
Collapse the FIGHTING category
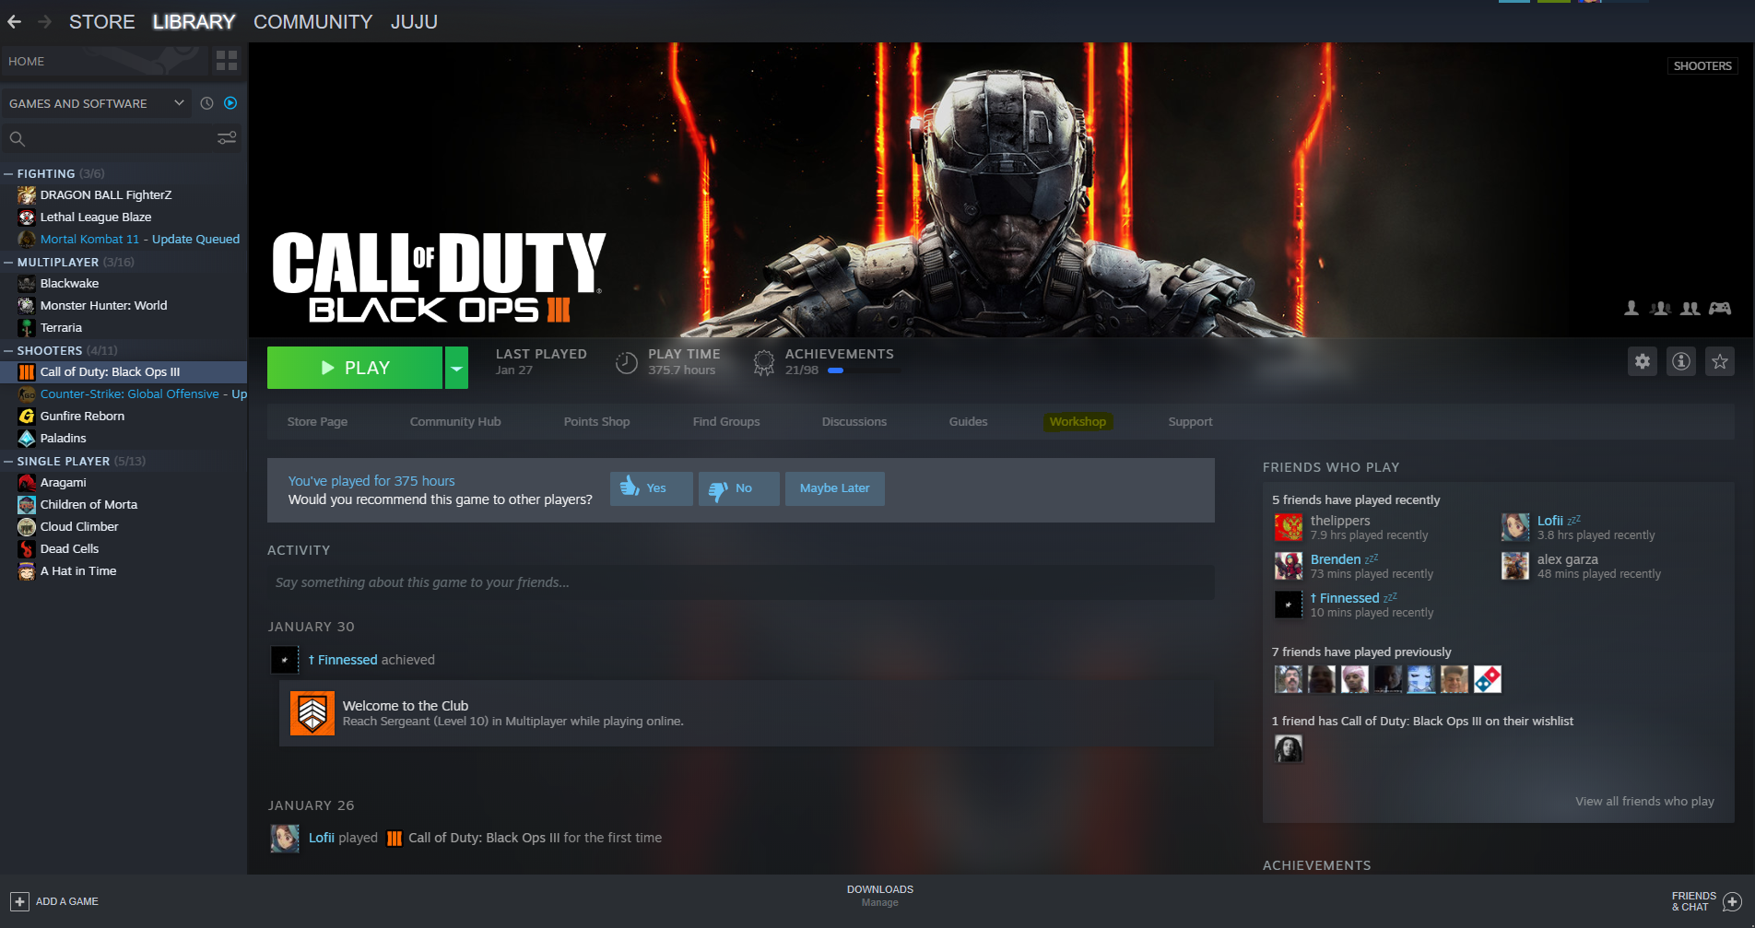click(8, 173)
